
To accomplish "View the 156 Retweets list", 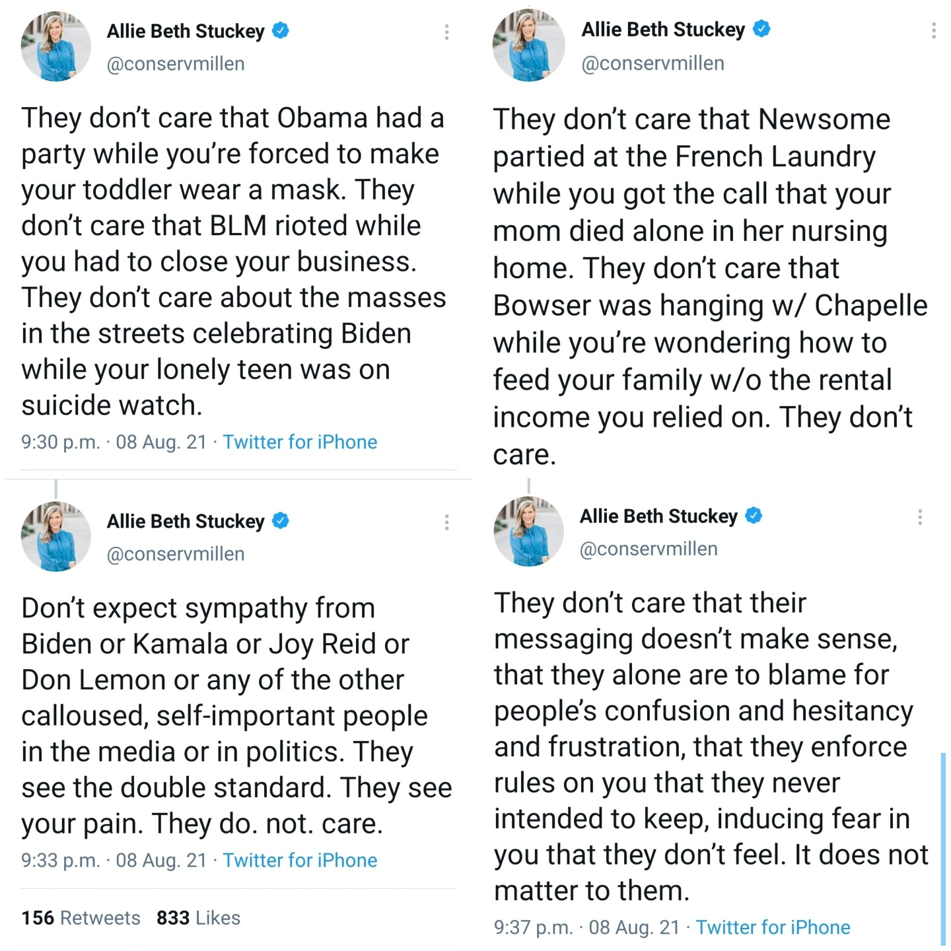I will click(81, 918).
